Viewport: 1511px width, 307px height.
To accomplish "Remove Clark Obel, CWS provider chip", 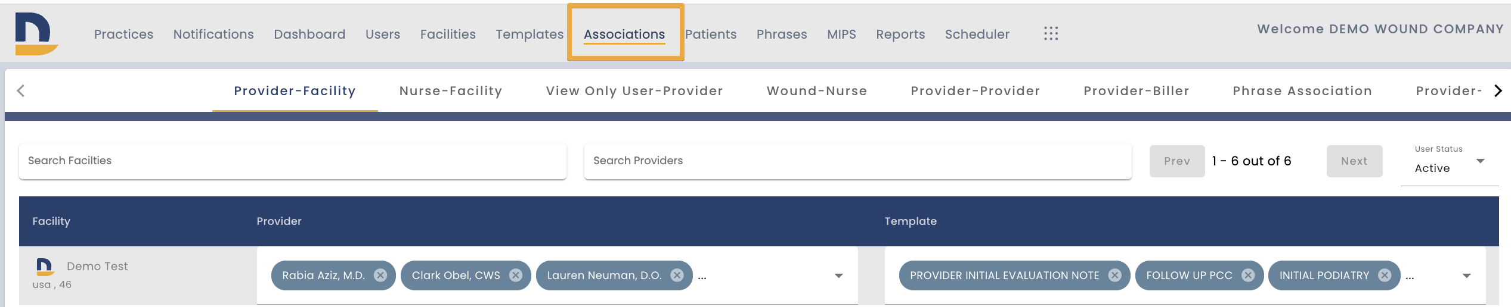I will click(x=516, y=275).
